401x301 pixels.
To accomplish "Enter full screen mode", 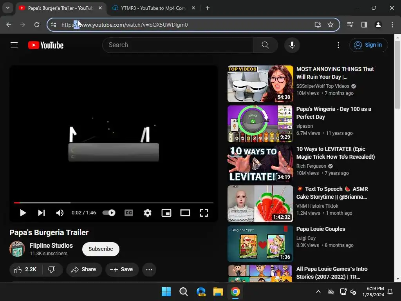I will [204, 213].
